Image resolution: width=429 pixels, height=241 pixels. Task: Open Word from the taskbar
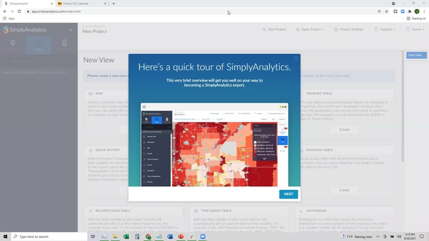(170, 237)
